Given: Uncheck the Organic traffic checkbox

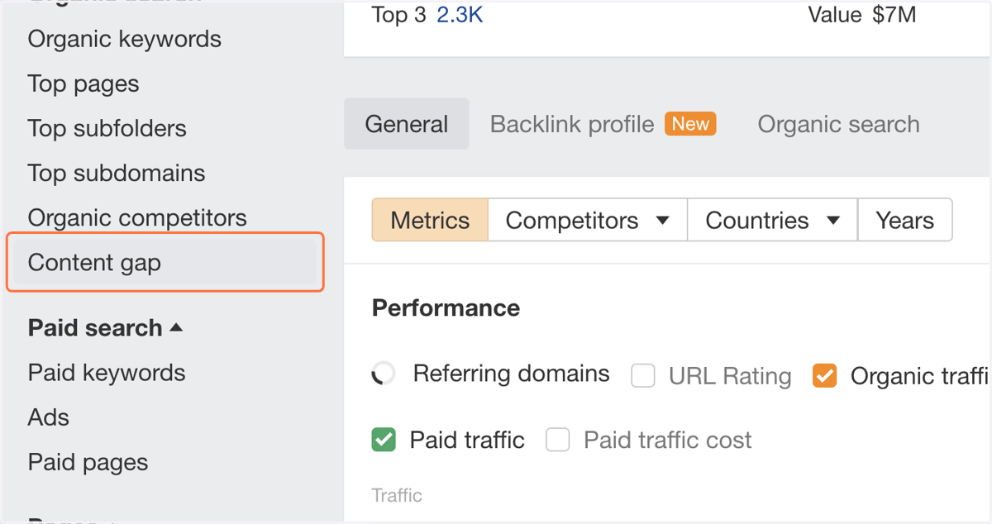Looking at the screenshot, I should click(x=824, y=376).
